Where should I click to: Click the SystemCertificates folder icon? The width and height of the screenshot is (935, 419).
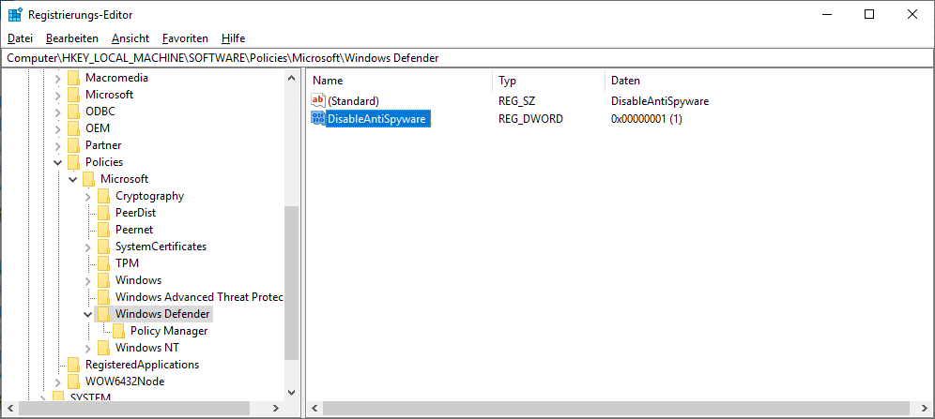[x=104, y=247]
